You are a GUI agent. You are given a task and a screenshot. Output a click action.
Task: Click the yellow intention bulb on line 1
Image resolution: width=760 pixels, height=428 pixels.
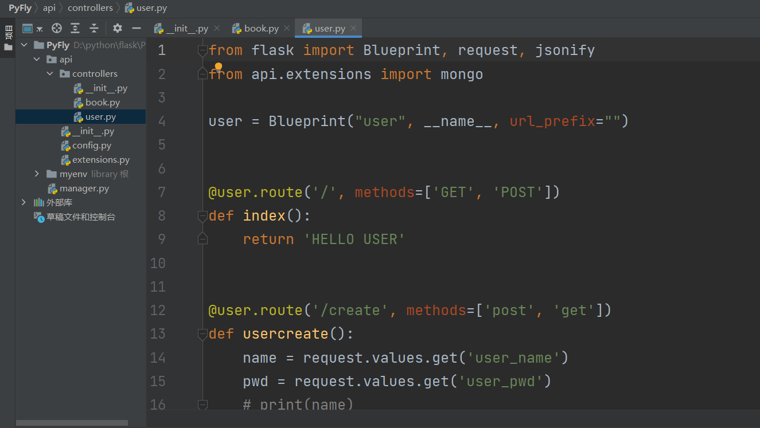point(218,67)
